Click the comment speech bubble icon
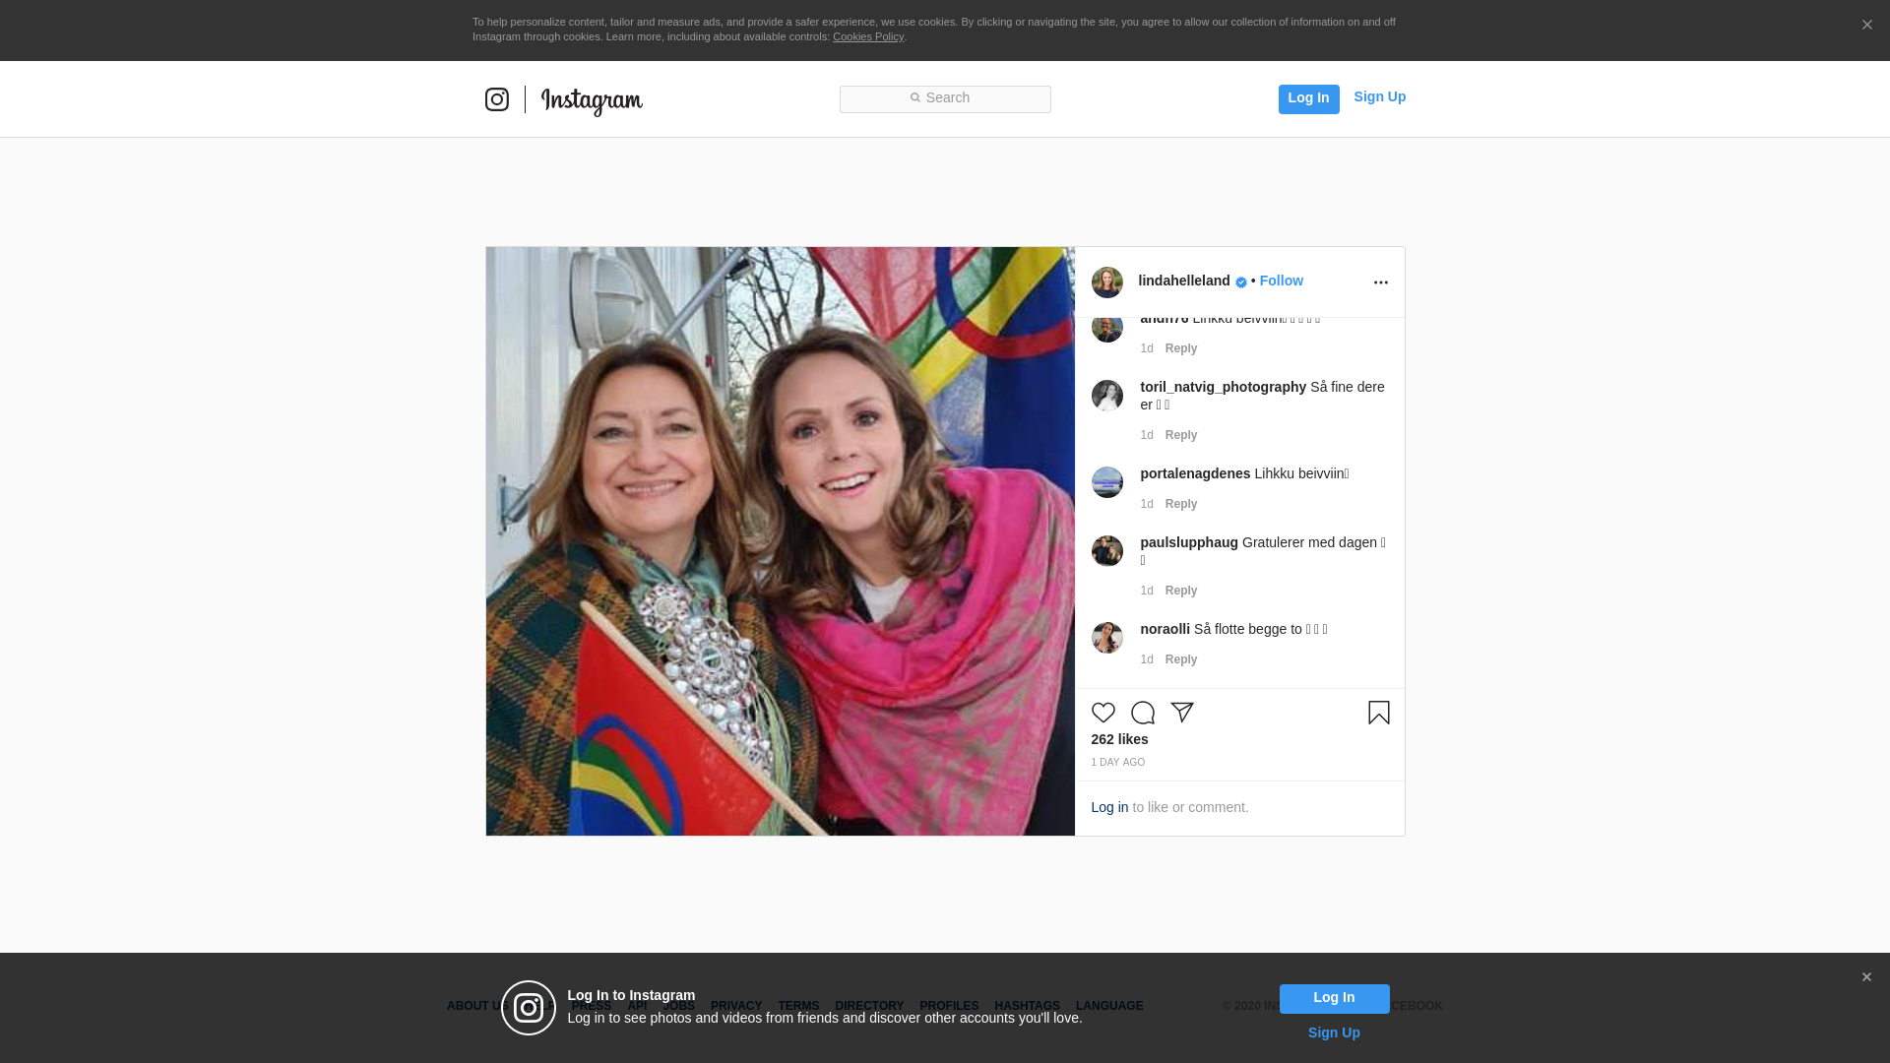The width and height of the screenshot is (1890, 1063). click(1142, 713)
